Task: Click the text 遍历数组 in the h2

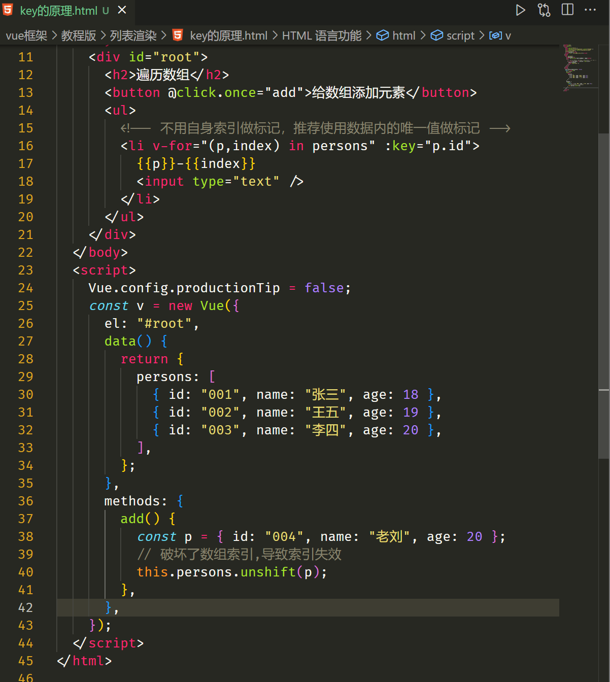Action: pyautogui.click(x=163, y=75)
